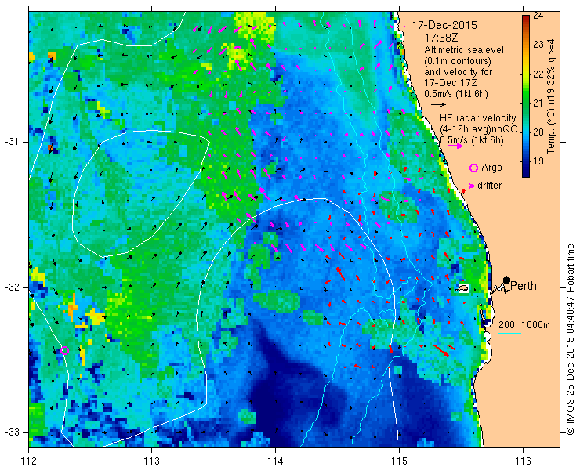The image size is (580, 470).
Task: Click the drifter legend label
Action: 489,186
